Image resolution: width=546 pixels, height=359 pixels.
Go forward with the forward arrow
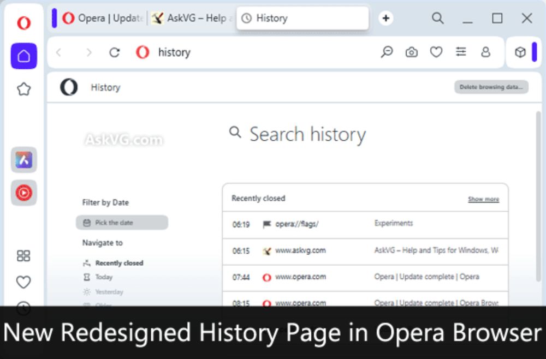pos(89,52)
